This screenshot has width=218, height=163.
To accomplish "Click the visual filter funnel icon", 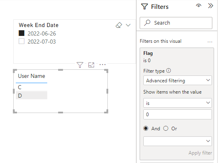I will point(80,65).
